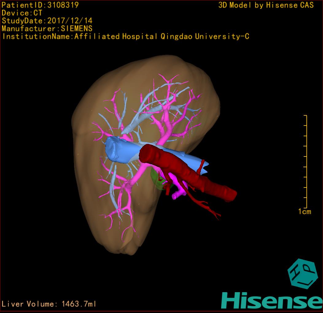Click the Device:CT label

(22, 13)
